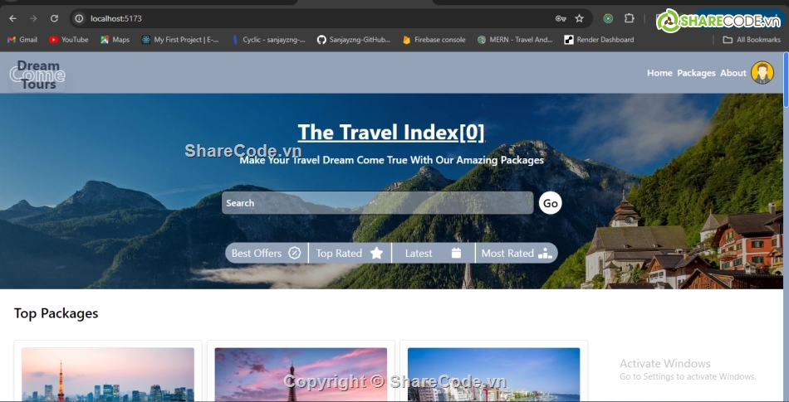Click the Best Offers discount badge icon
Viewport: 789px width, 402px height.
[294, 253]
